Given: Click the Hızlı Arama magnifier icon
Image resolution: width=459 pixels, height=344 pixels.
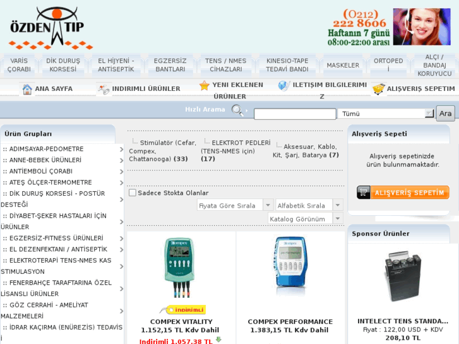Looking at the screenshot, I should coord(237,110).
